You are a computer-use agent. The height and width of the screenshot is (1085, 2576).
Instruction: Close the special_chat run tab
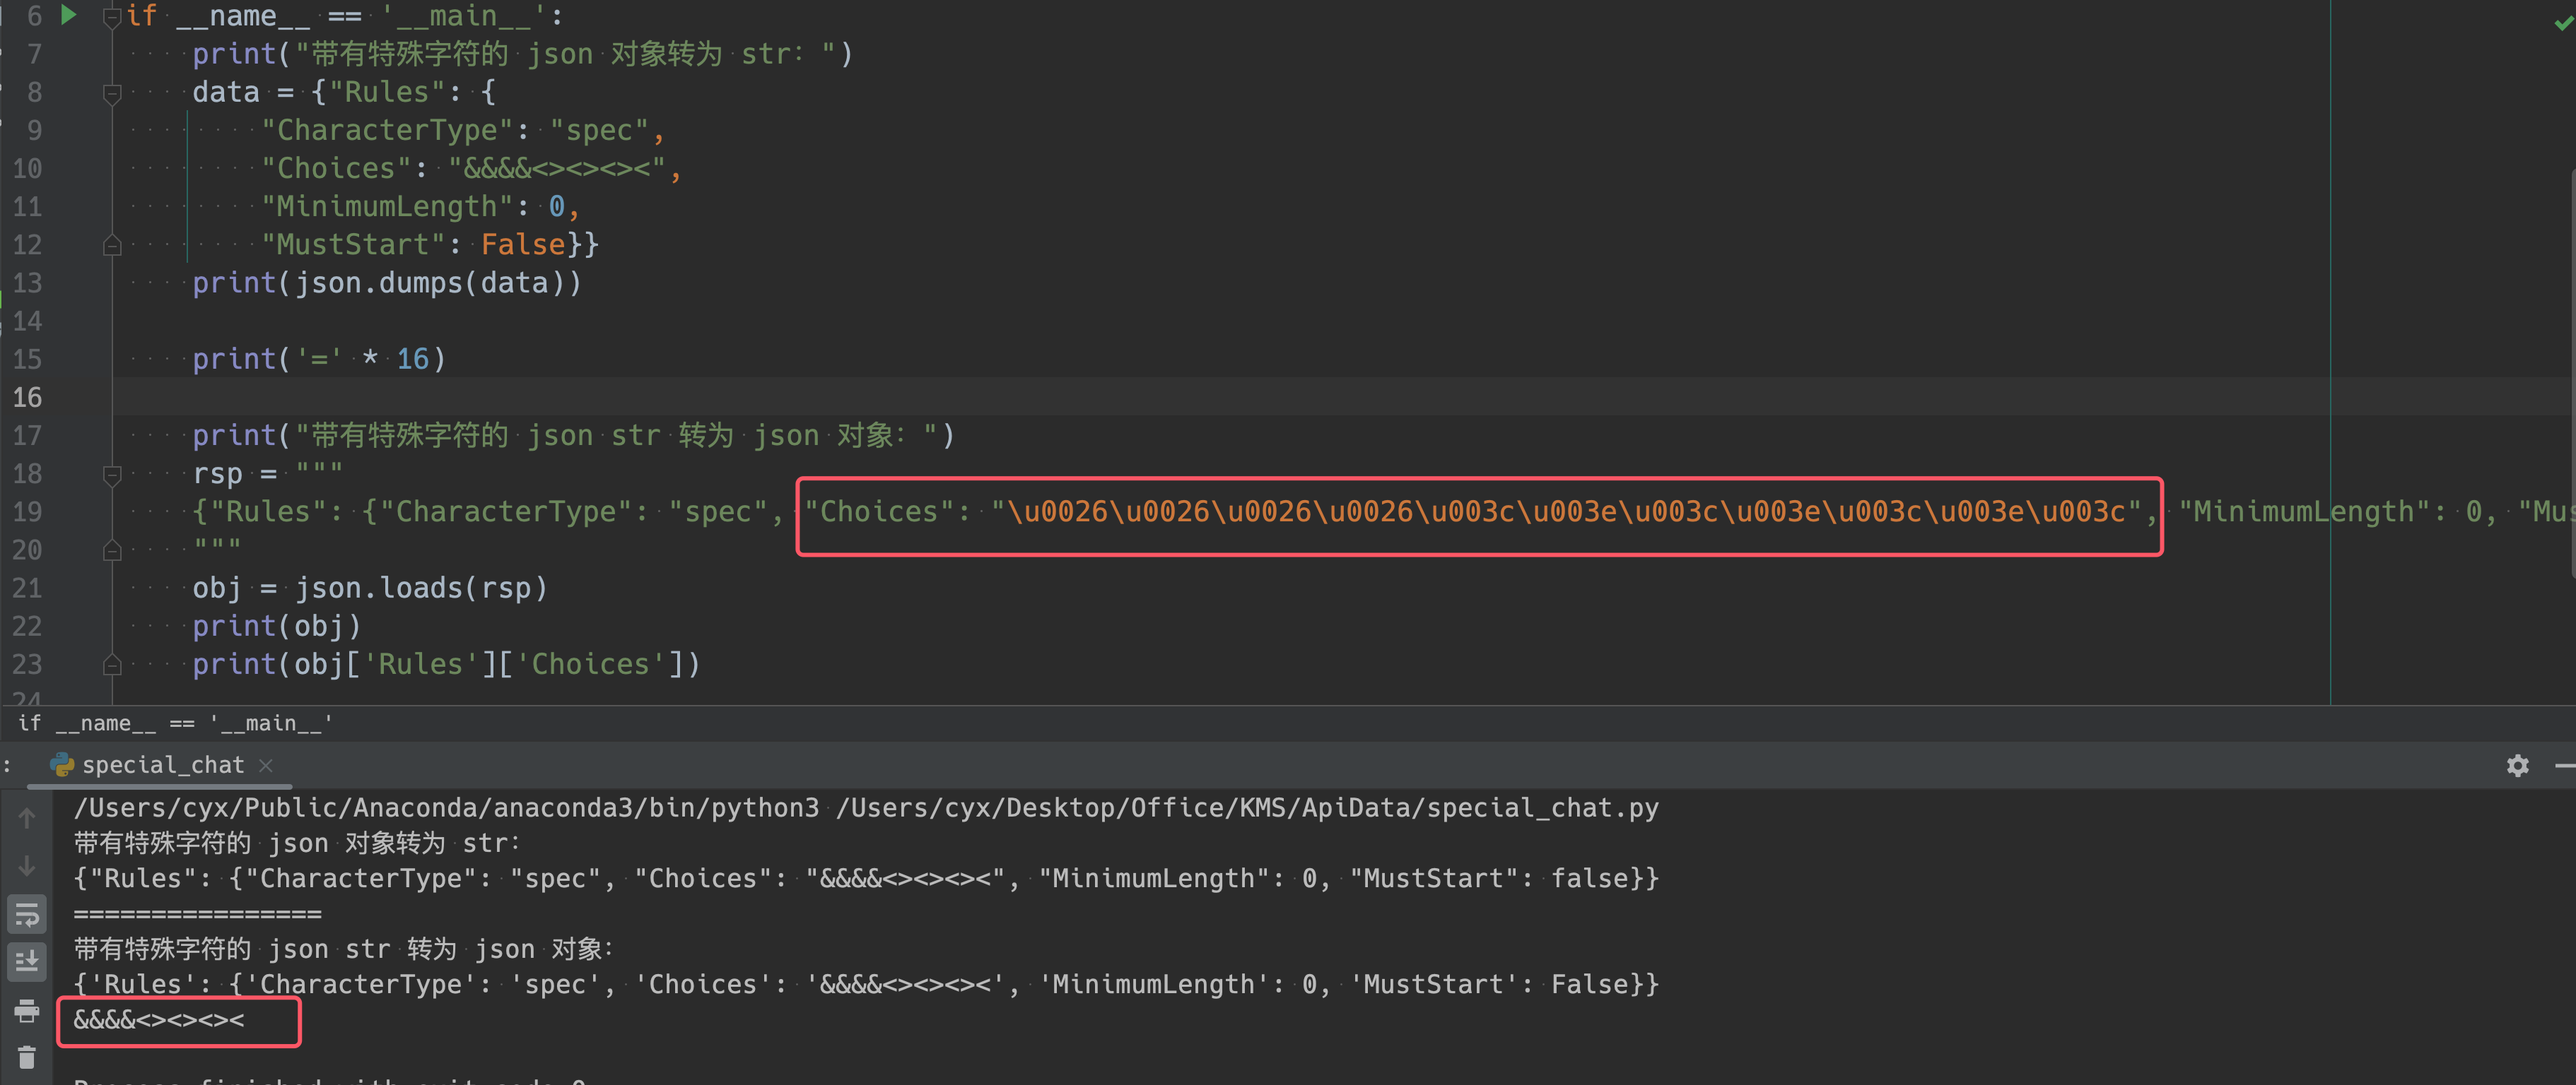point(266,765)
